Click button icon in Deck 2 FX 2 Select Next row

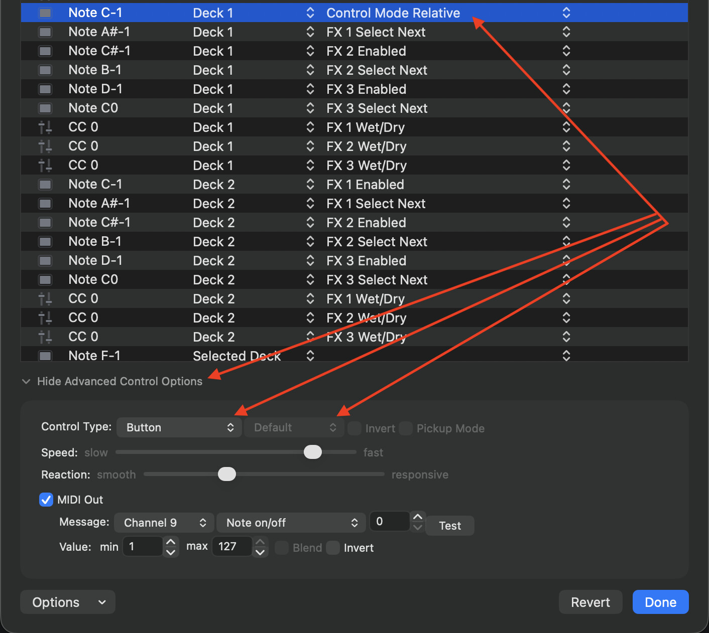coord(45,242)
